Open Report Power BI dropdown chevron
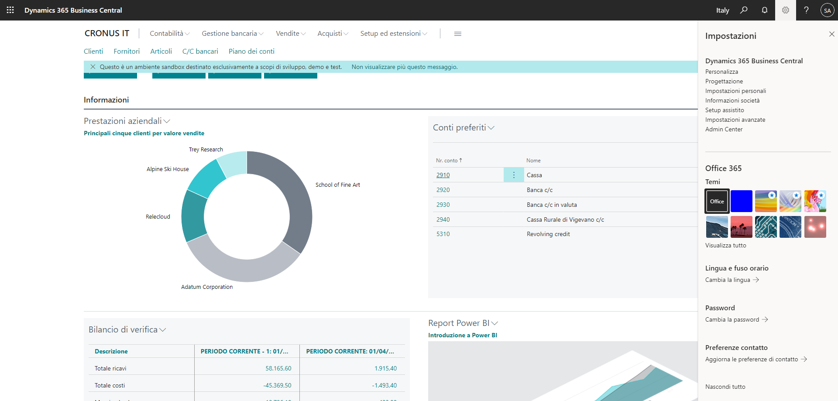 (495, 323)
